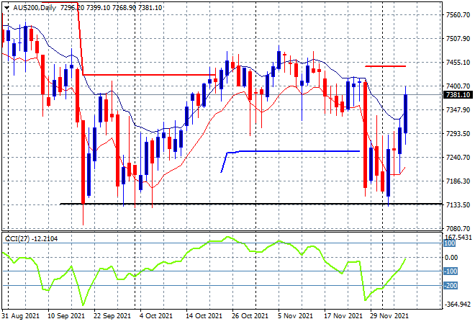Select the AUS200,Daily chart title
The width and height of the screenshot is (475, 324).
tap(35, 8)
